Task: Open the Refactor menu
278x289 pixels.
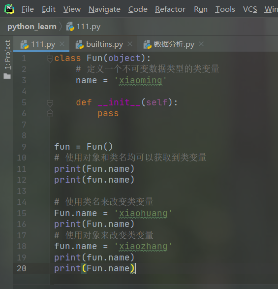Action: 170,9
